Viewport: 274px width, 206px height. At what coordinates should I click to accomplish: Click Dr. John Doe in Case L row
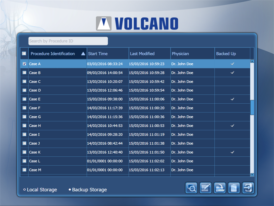182,161
